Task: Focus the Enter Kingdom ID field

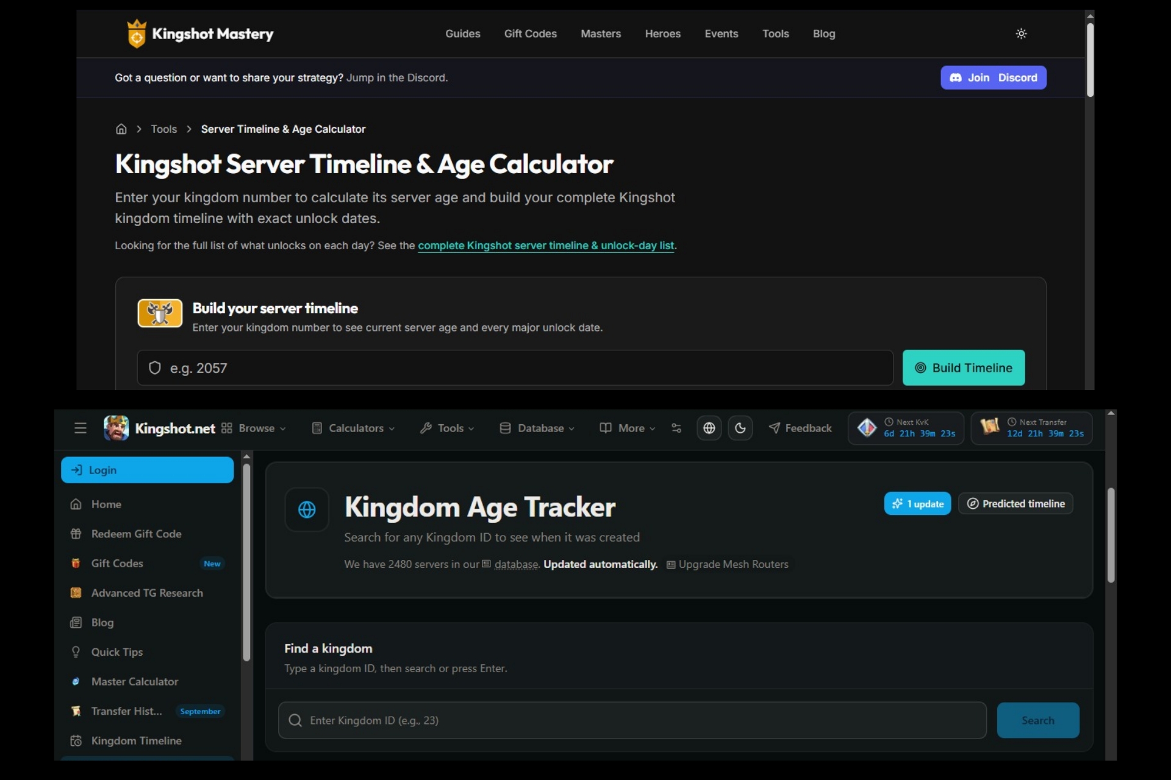Action: (x=632, y=720)
